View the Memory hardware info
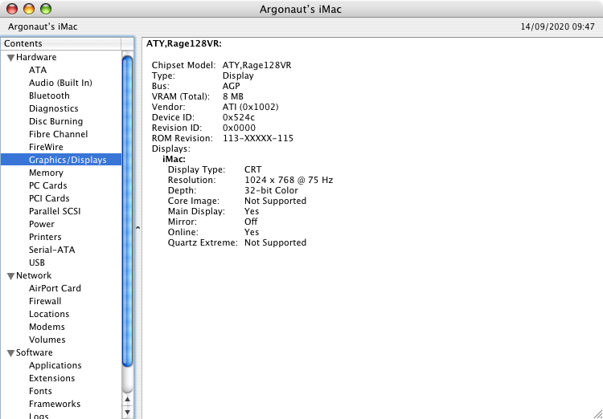 pos(46,173)
